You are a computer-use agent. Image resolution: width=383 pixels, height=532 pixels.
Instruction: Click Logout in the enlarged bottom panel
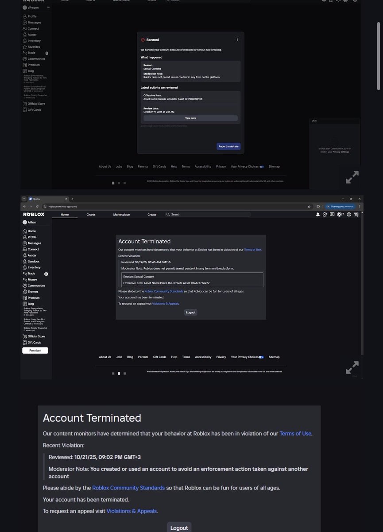coord(179,528)
